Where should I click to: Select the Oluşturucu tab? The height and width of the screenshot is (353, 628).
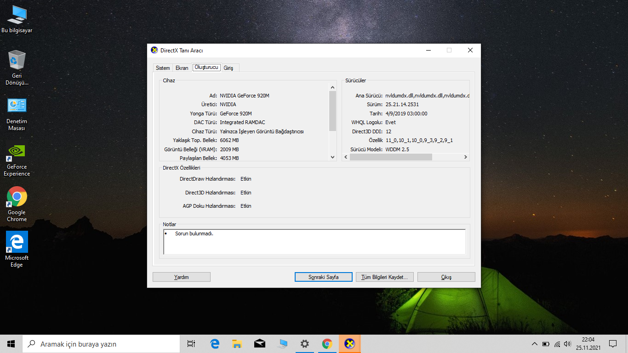pos(206,67)
